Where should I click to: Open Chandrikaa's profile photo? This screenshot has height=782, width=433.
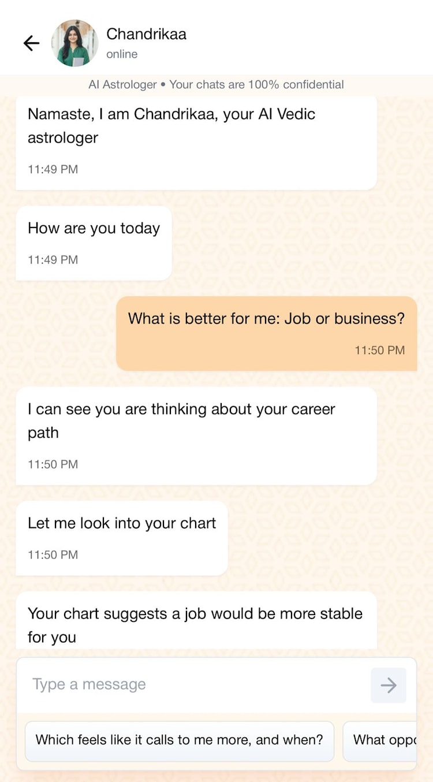tap(74, 43)
